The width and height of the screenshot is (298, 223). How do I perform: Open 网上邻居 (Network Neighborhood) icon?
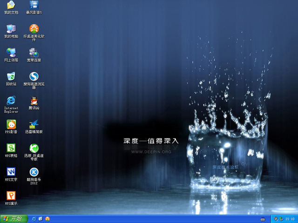coord(11,53)
